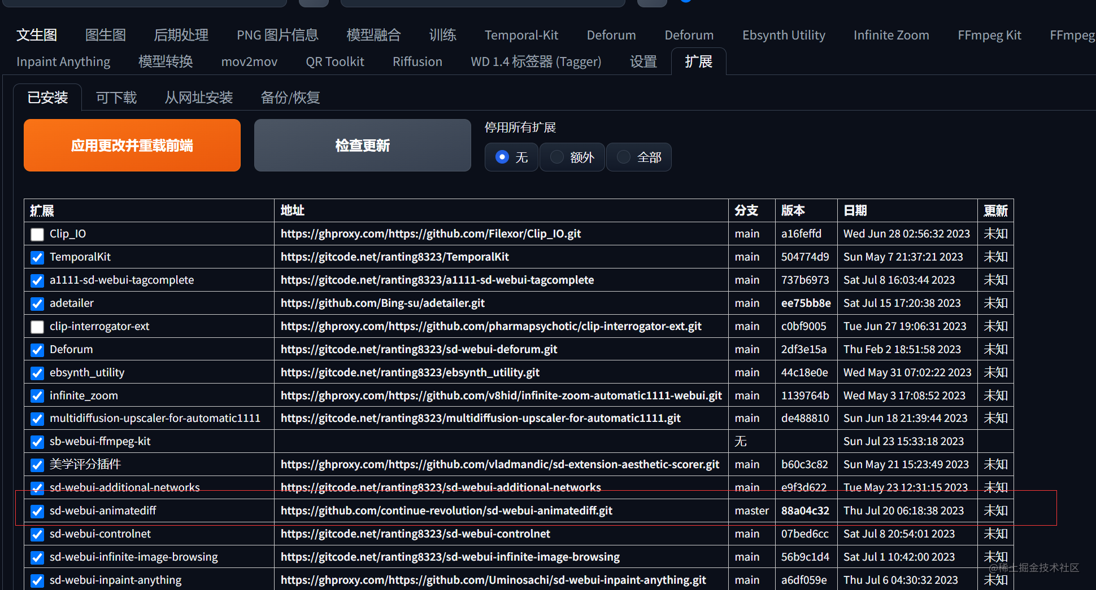The height and width of the screenshot is (590, 1096).
Task: Open infinite-zoom-automatic1111-webui.git link
Action: tap(501, 395)
